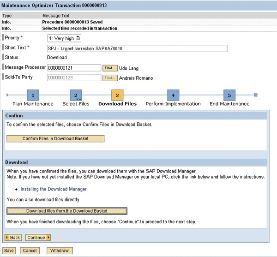Click Continue to proceed to next step
The width and height of the screenshot is (277, 257).
pos(38,238)
